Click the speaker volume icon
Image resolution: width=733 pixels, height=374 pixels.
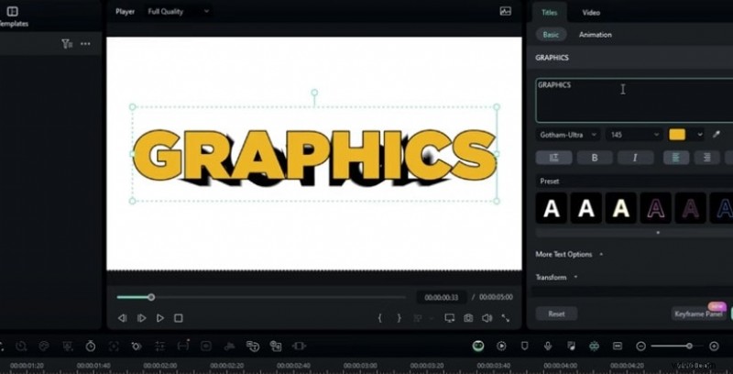pos(487,318)
